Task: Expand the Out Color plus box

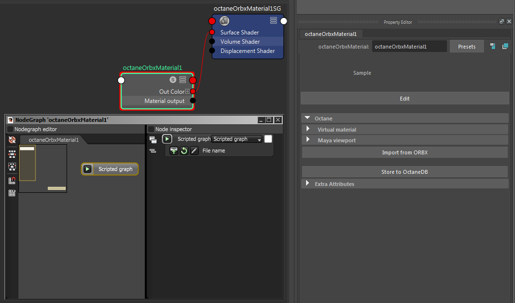Action: (187, 91)
